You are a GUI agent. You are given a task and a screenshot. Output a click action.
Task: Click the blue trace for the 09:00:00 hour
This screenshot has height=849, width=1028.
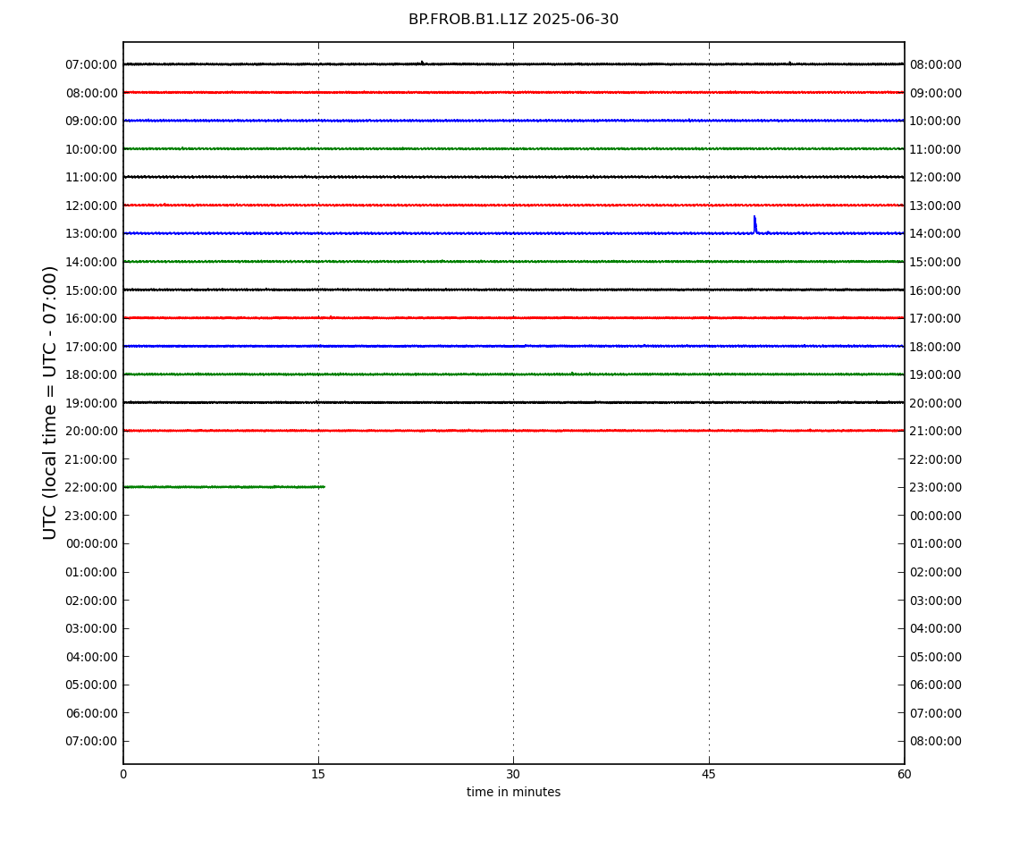[x=513, y=121]
